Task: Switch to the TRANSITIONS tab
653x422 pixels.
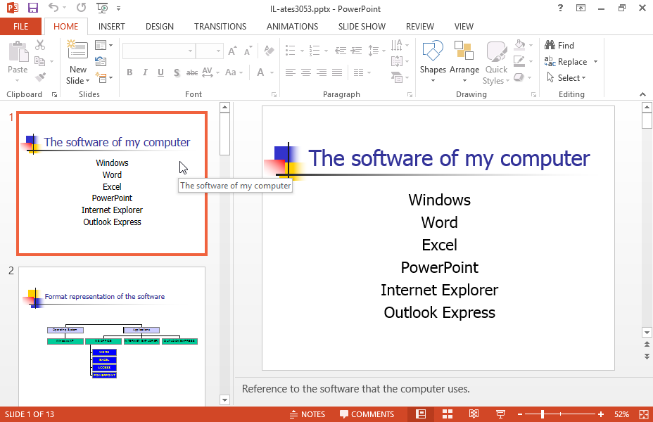Action: point(220,27)
